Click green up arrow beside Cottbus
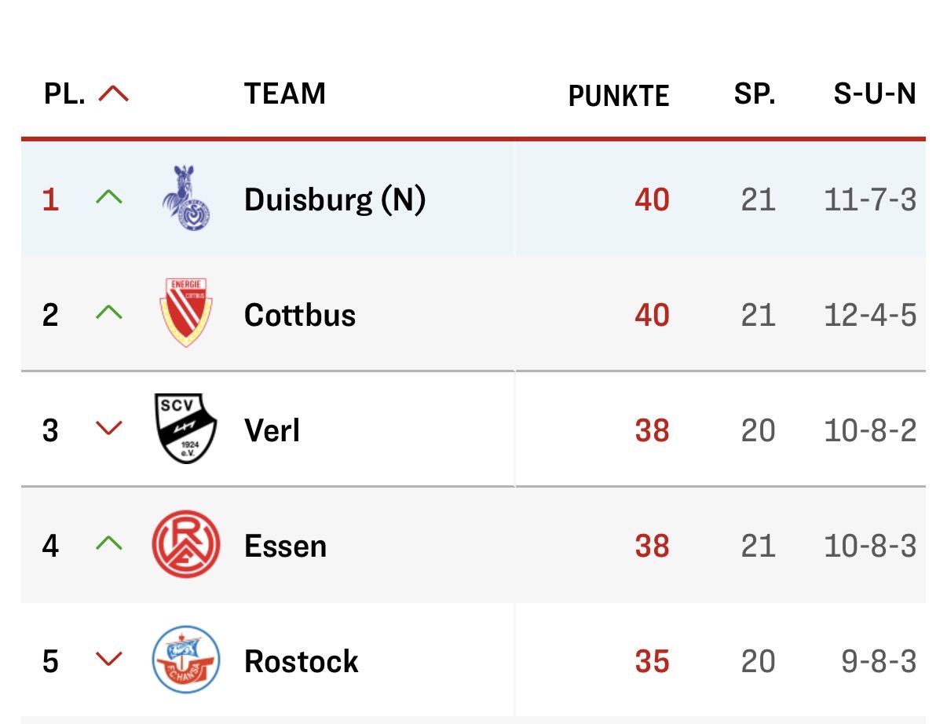This screenshot has width=947, height=724. click(x=109, y=313)
